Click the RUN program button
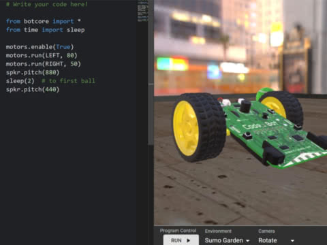327x245 pixels. coord(181,240)
